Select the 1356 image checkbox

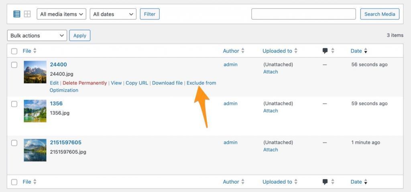click(14, 104)
